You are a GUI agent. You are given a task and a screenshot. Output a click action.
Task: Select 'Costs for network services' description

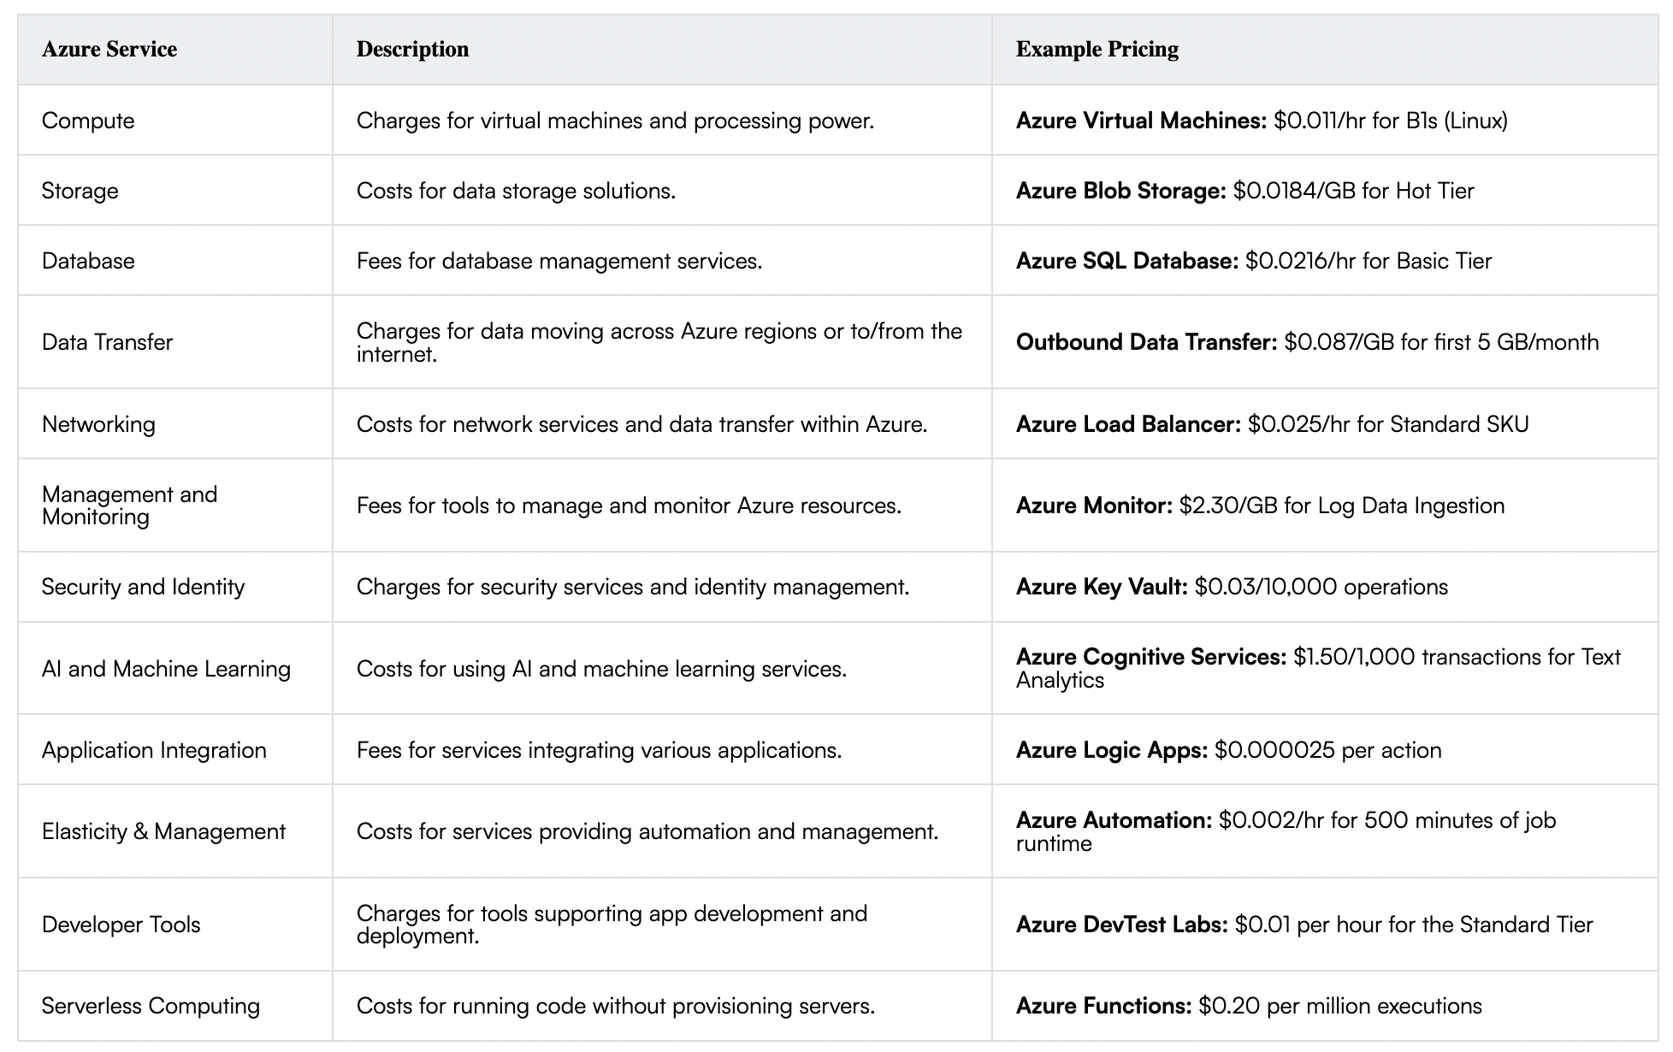(641, 424)
